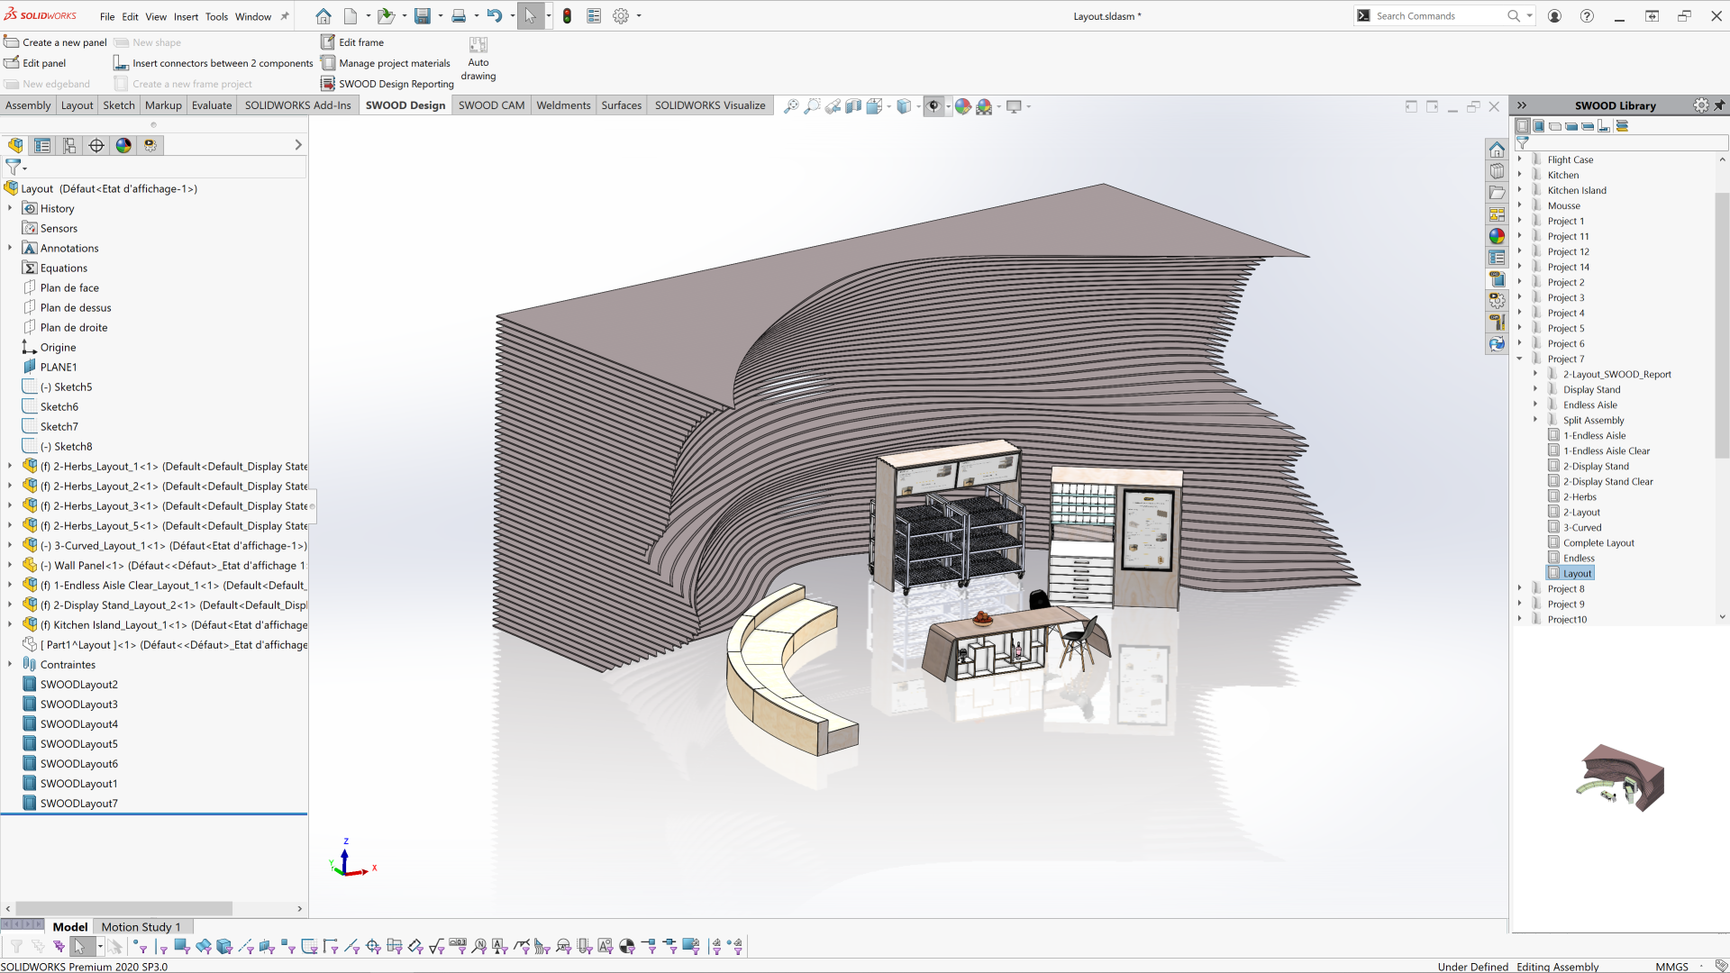Toggle the Filter Surface Finish Symbols filter

tap(437, 946)
